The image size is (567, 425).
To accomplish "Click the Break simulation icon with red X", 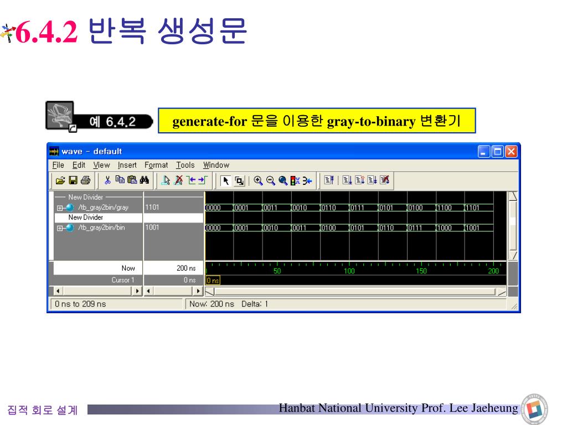I will (x=384, y=180).
